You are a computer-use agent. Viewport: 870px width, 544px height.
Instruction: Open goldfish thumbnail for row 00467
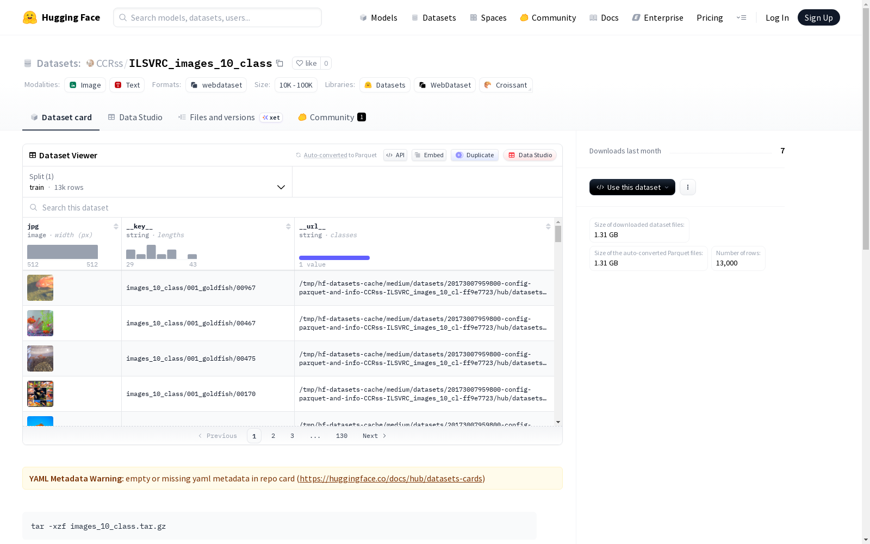(x=40, y=323)
